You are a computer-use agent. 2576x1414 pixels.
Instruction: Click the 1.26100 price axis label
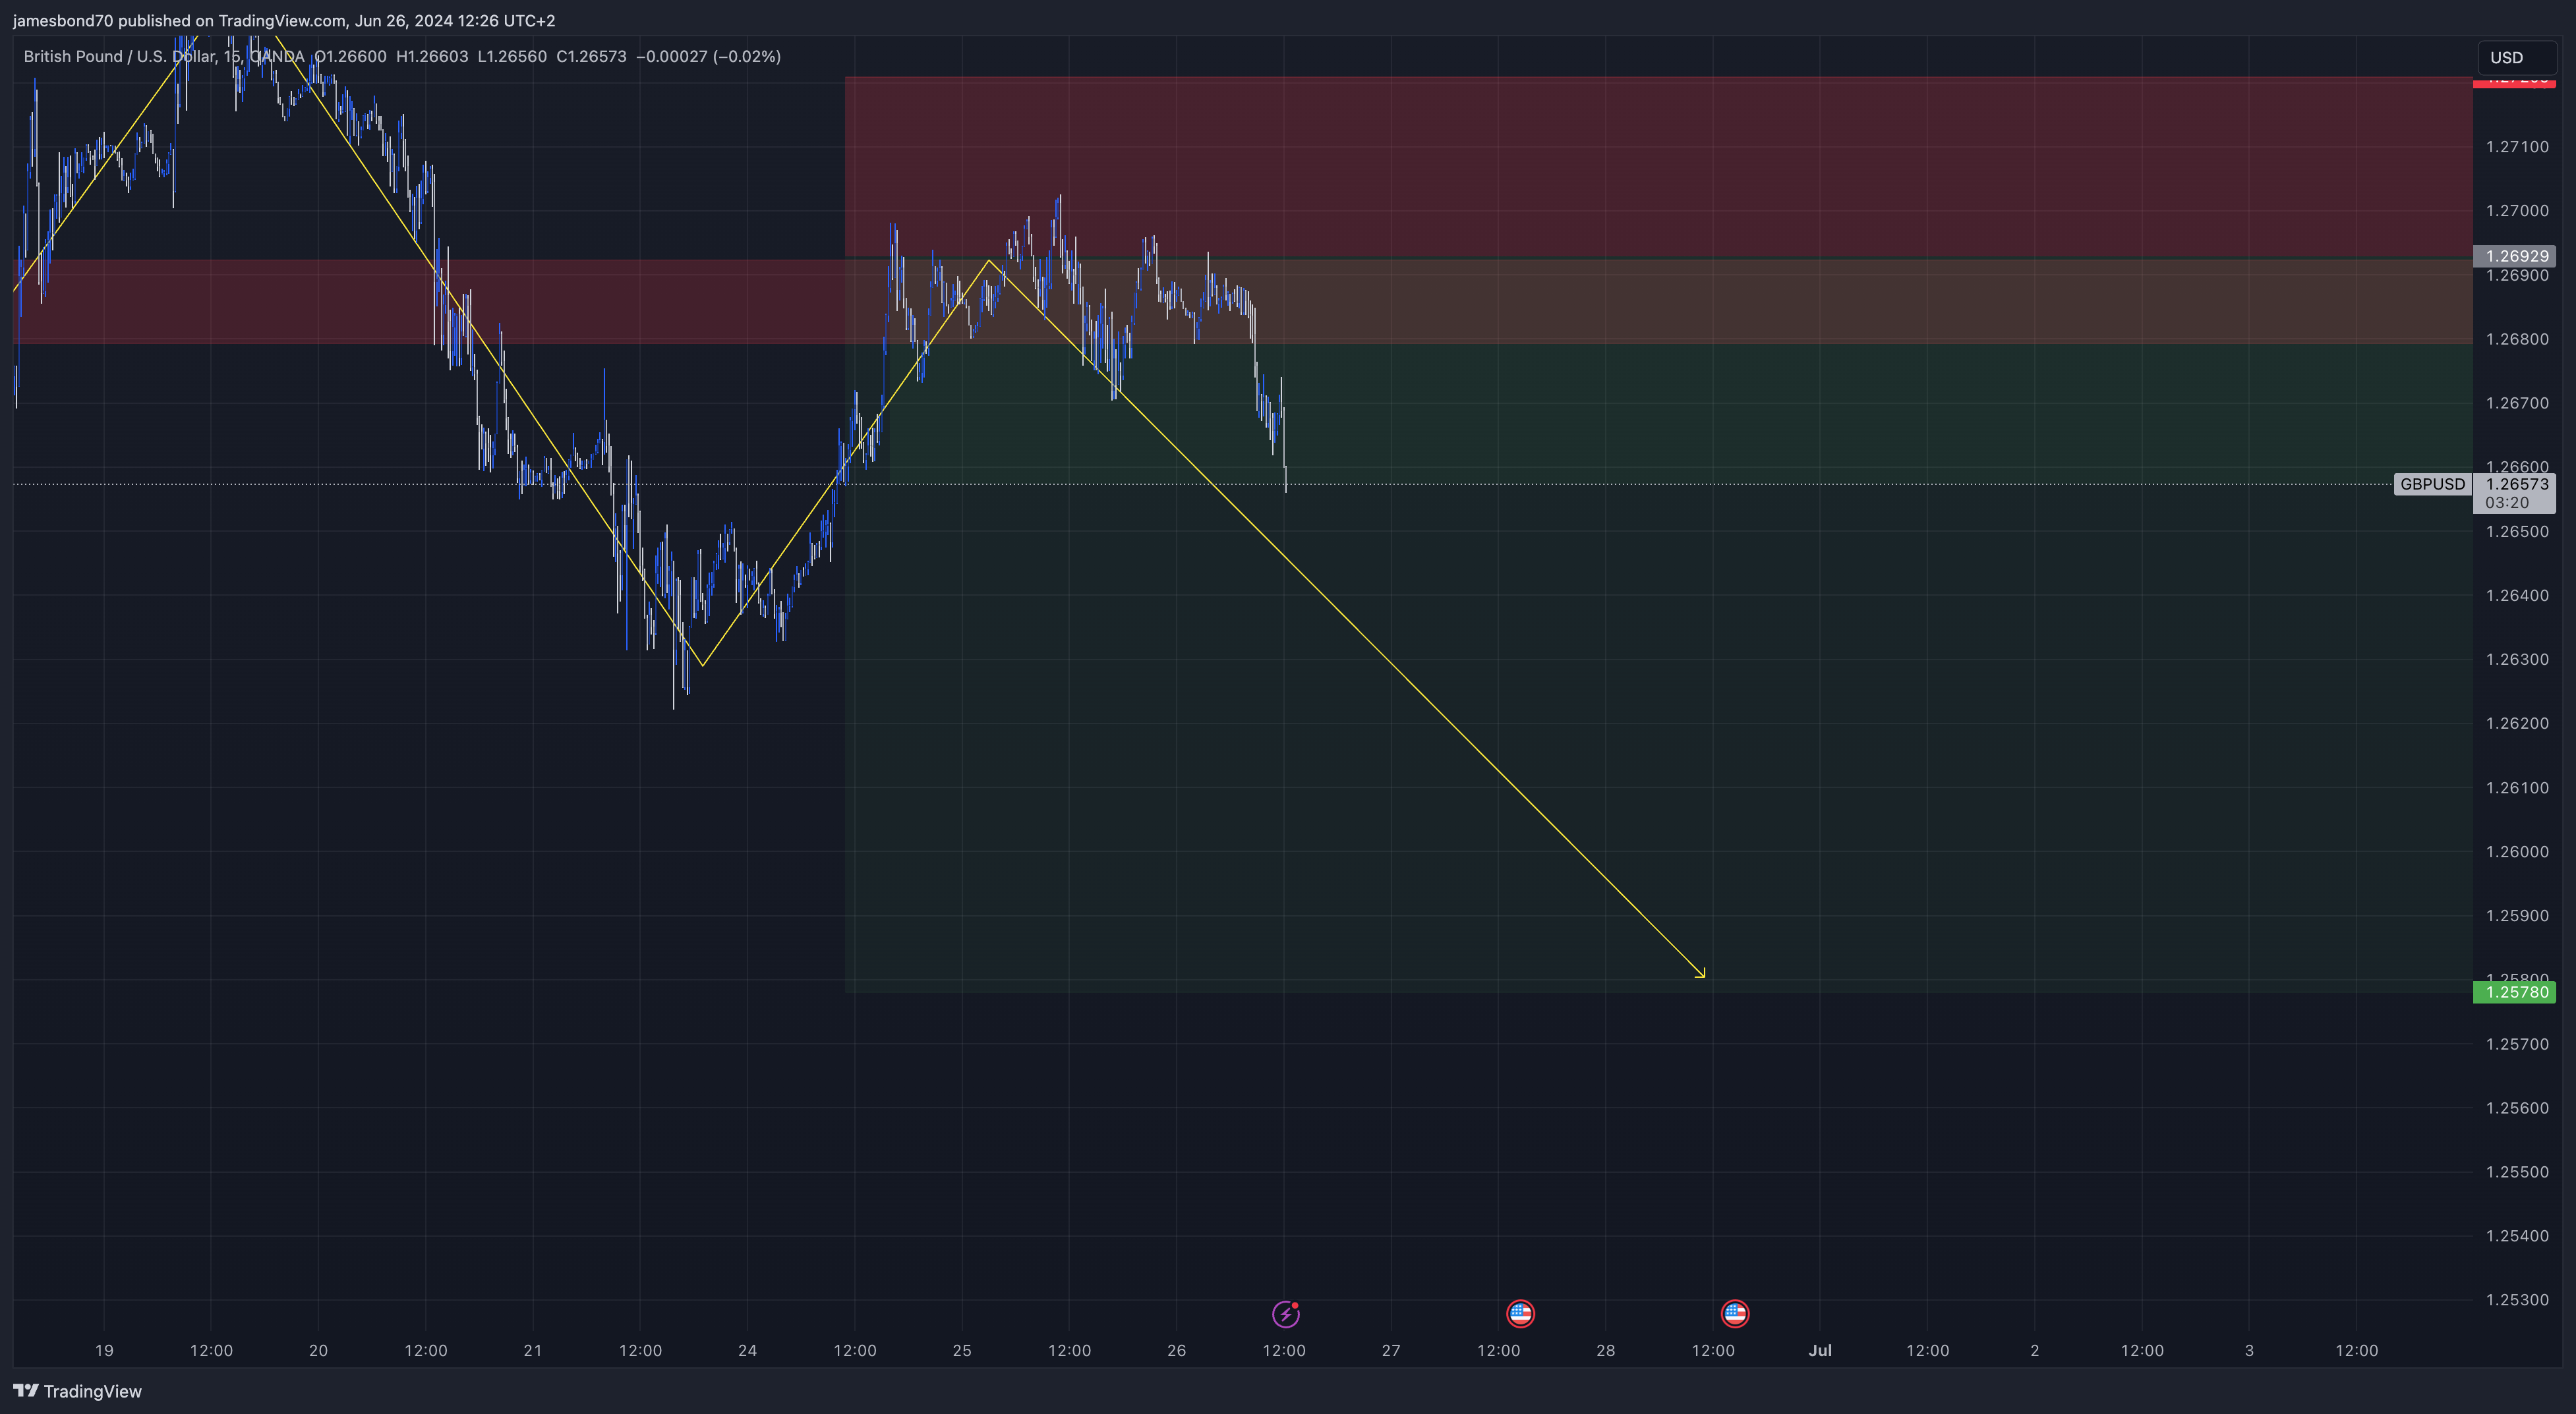[x=2517, y=787]
